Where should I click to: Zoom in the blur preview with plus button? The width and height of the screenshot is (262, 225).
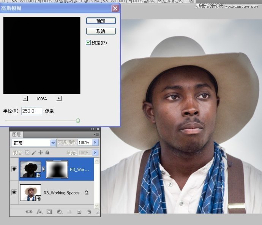(58, 98)
